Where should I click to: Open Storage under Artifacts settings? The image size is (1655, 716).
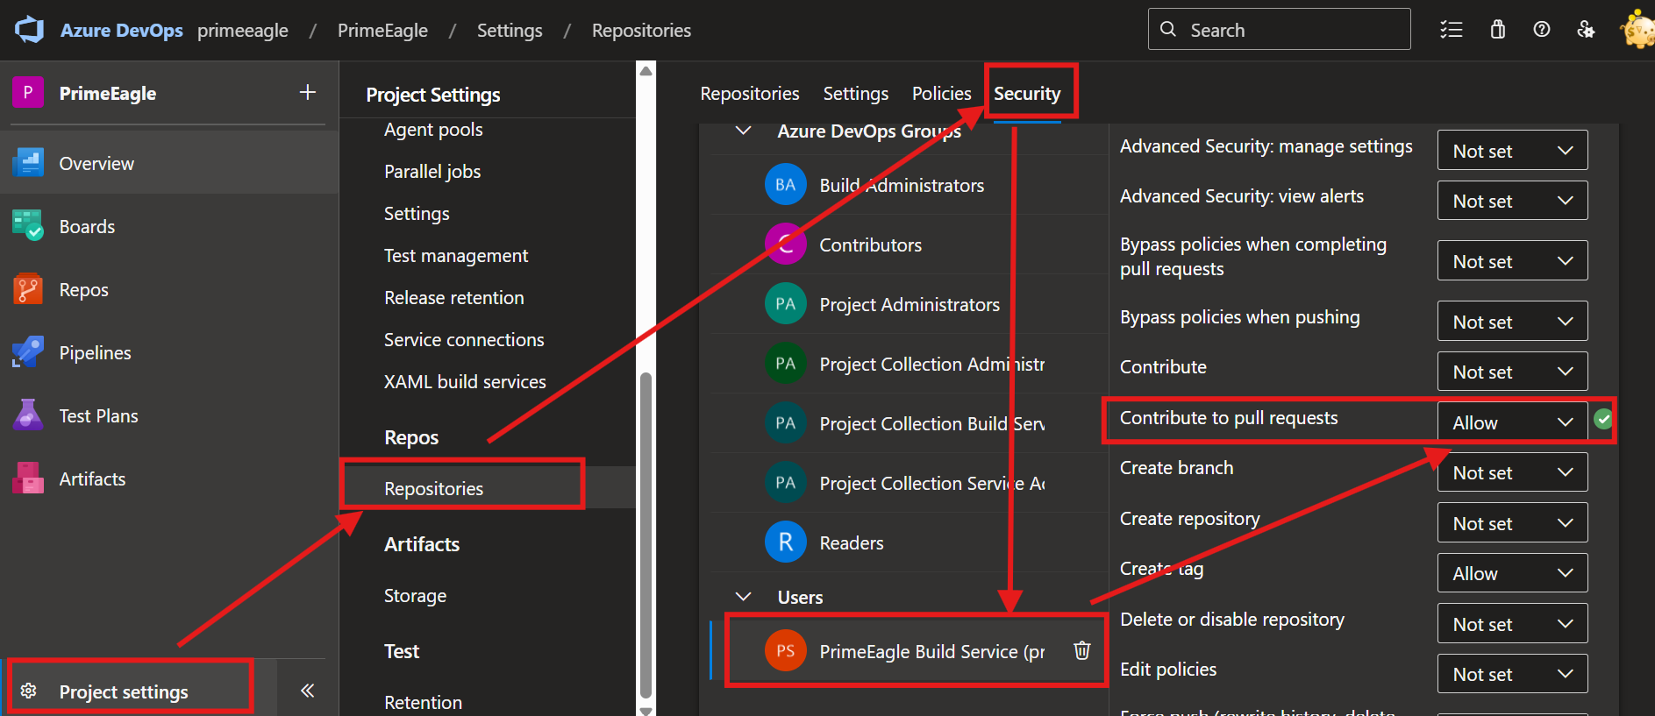(x=416, y=596)
